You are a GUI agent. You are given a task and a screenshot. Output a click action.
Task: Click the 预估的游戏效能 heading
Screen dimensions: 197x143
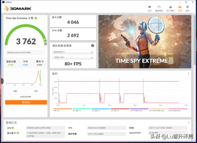tap(62, 46)
